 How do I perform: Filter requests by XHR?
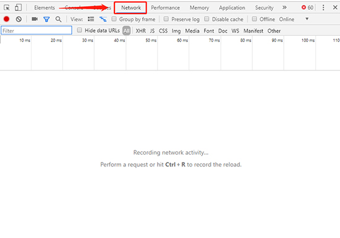[141, 31]
